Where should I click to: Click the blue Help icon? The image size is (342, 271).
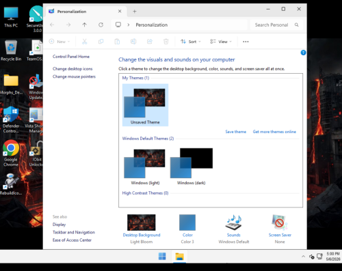point(303,53)
